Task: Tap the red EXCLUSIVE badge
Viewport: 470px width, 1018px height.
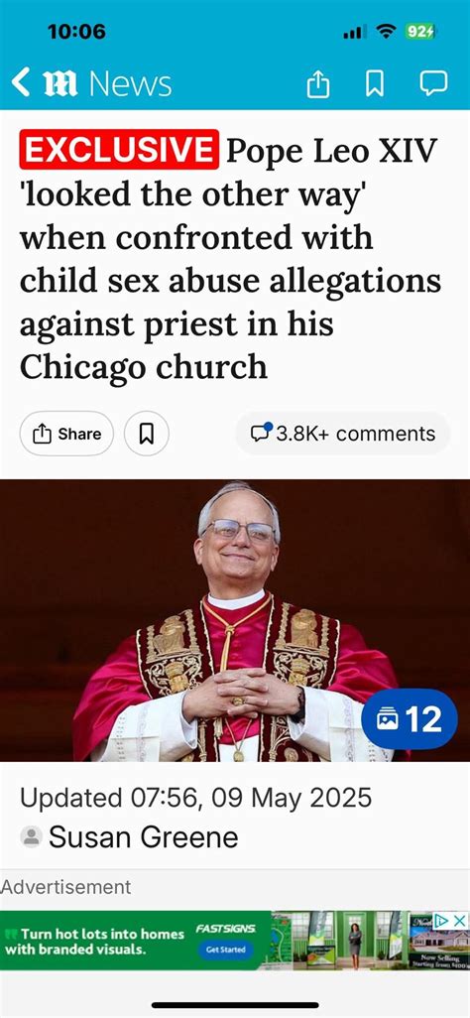Action: point(119,149)
